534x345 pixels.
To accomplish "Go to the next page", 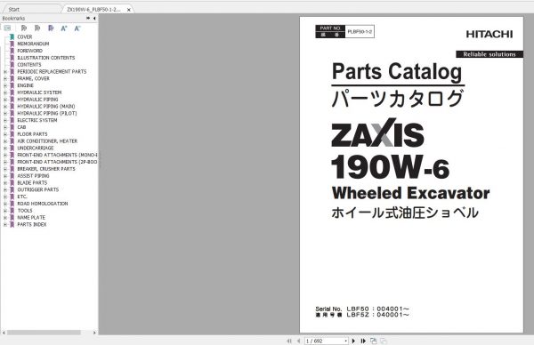I will point(353,341).
